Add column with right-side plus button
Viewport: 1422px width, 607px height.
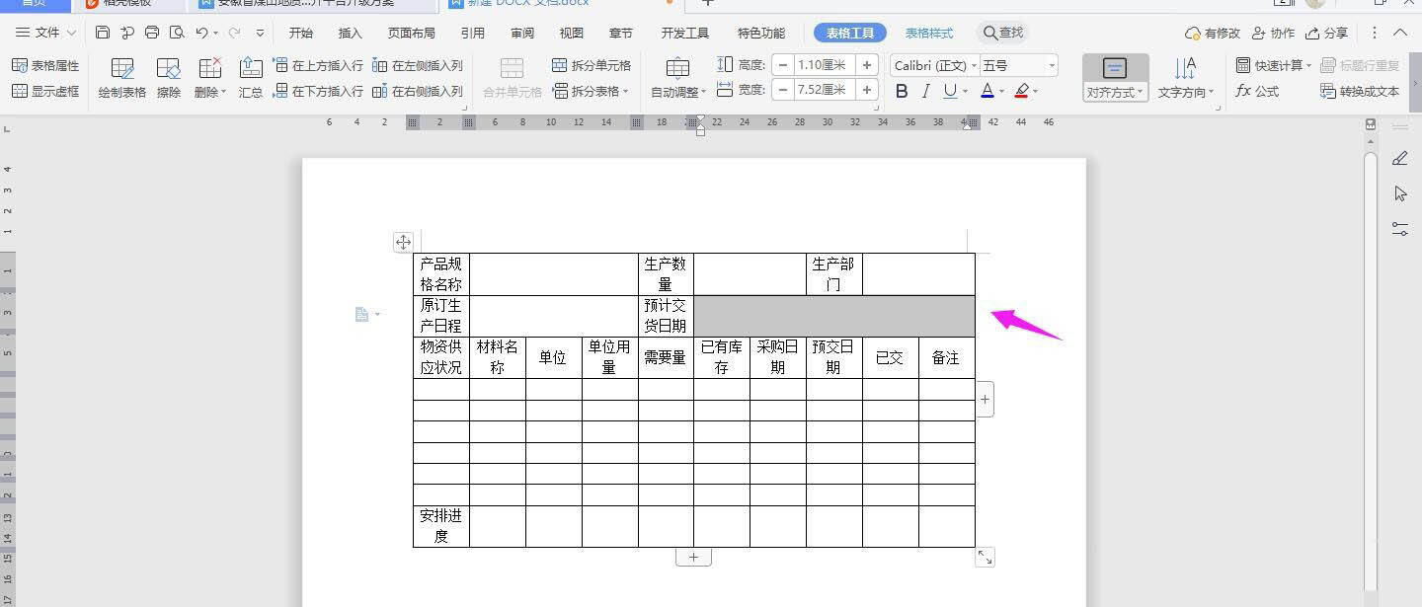985,400
